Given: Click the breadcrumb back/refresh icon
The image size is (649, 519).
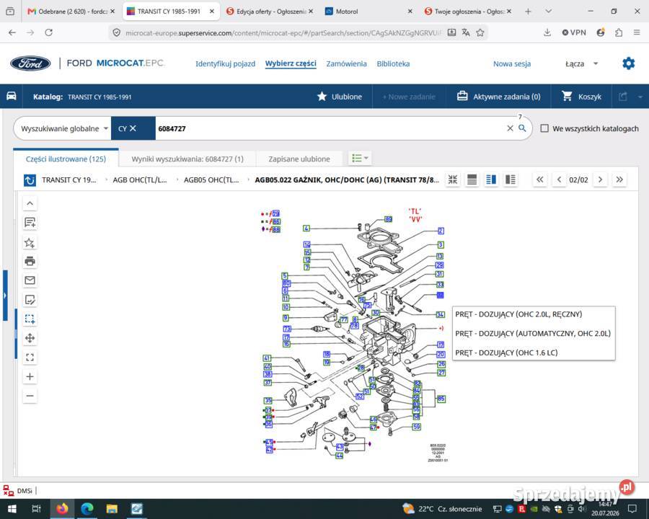Looking at the screenshot, I should pos(30,180).
